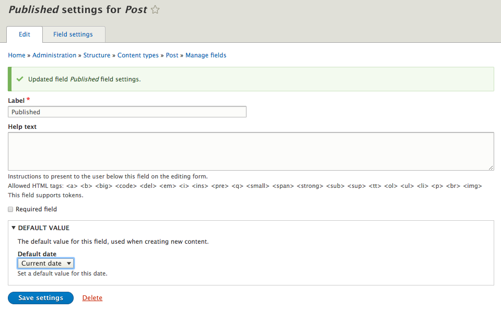Switch to the Edit tab
501x310 pixels.
[25, 34]
